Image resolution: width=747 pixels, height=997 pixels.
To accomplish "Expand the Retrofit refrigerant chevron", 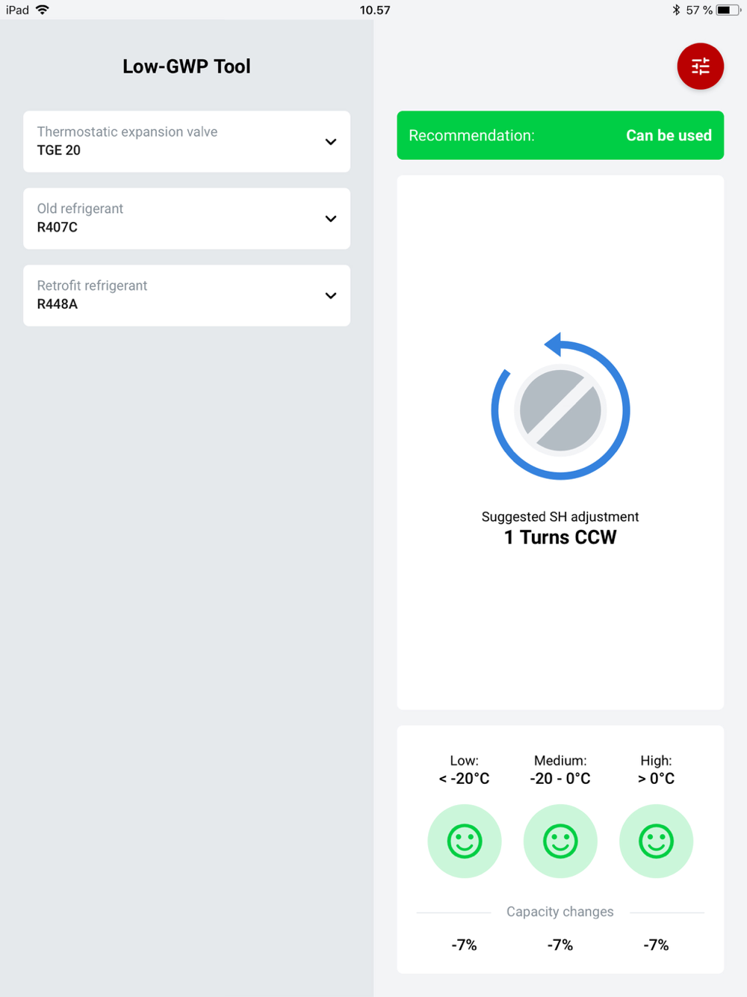I will 331,296.
